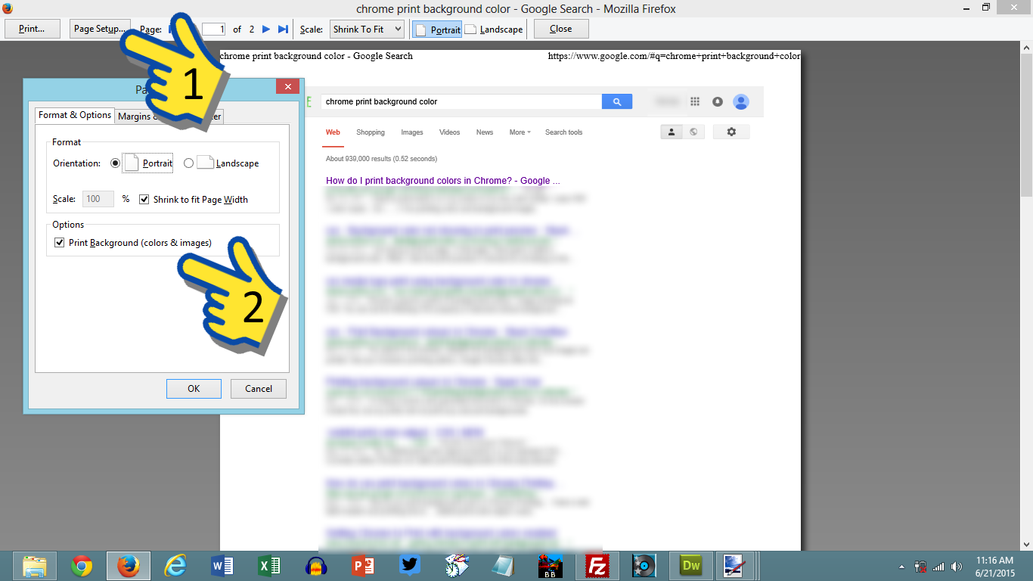
Task: Expand the More dropdown in search preview
Action: (x=520, y=132)
